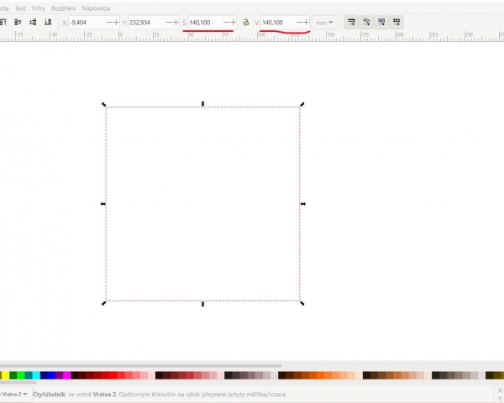Decrease the Y position value with minus
This screenshot has width=504, height=403.
pyautogui.click(x=168, y=22)
